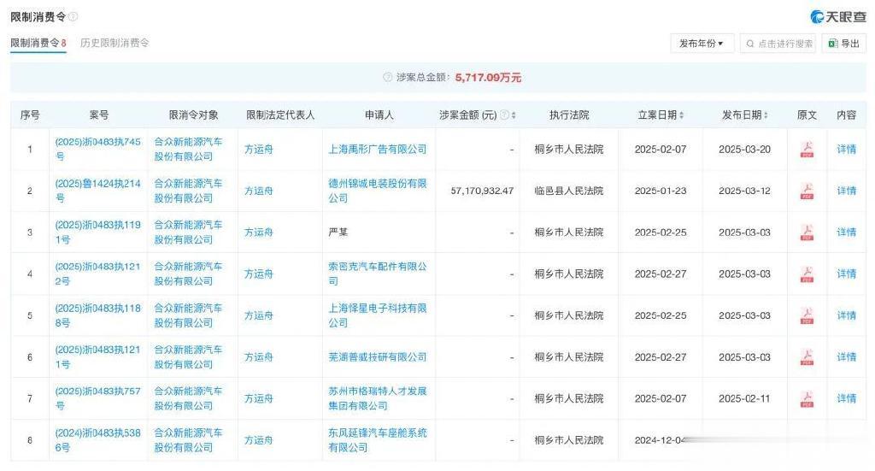875x471 pixels.
Task: Sort table by 涉案金额 arrows
Action: coord(514,115)
